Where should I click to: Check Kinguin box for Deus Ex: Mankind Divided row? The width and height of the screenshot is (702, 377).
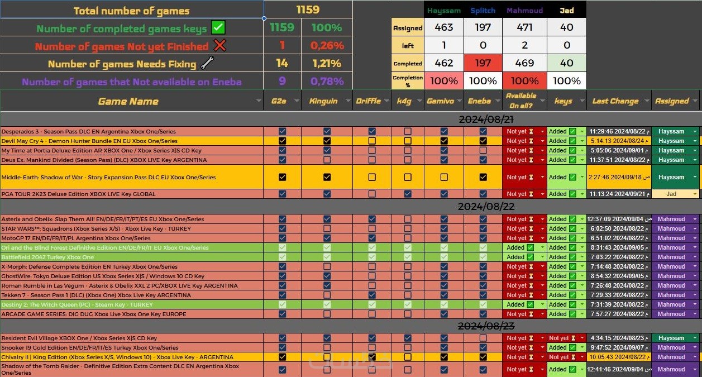click(x=327, y=160)
